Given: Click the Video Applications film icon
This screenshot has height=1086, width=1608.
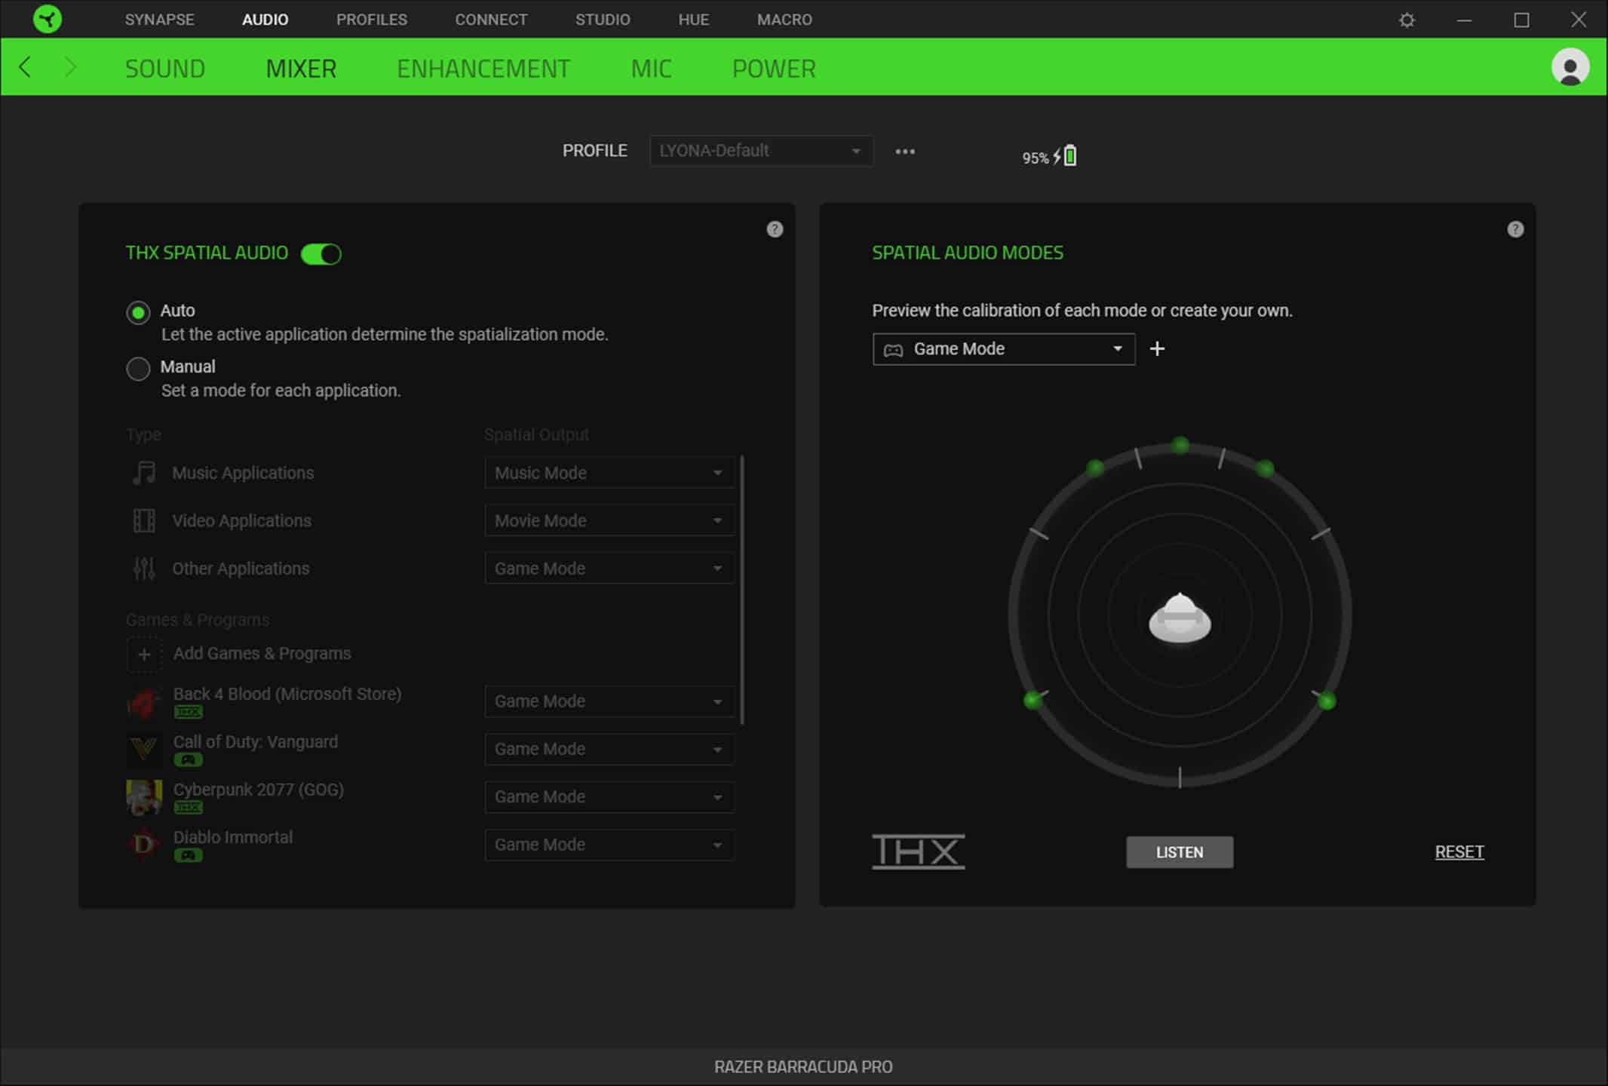Looking at the screenshot, I should click(x=144, y=520).
